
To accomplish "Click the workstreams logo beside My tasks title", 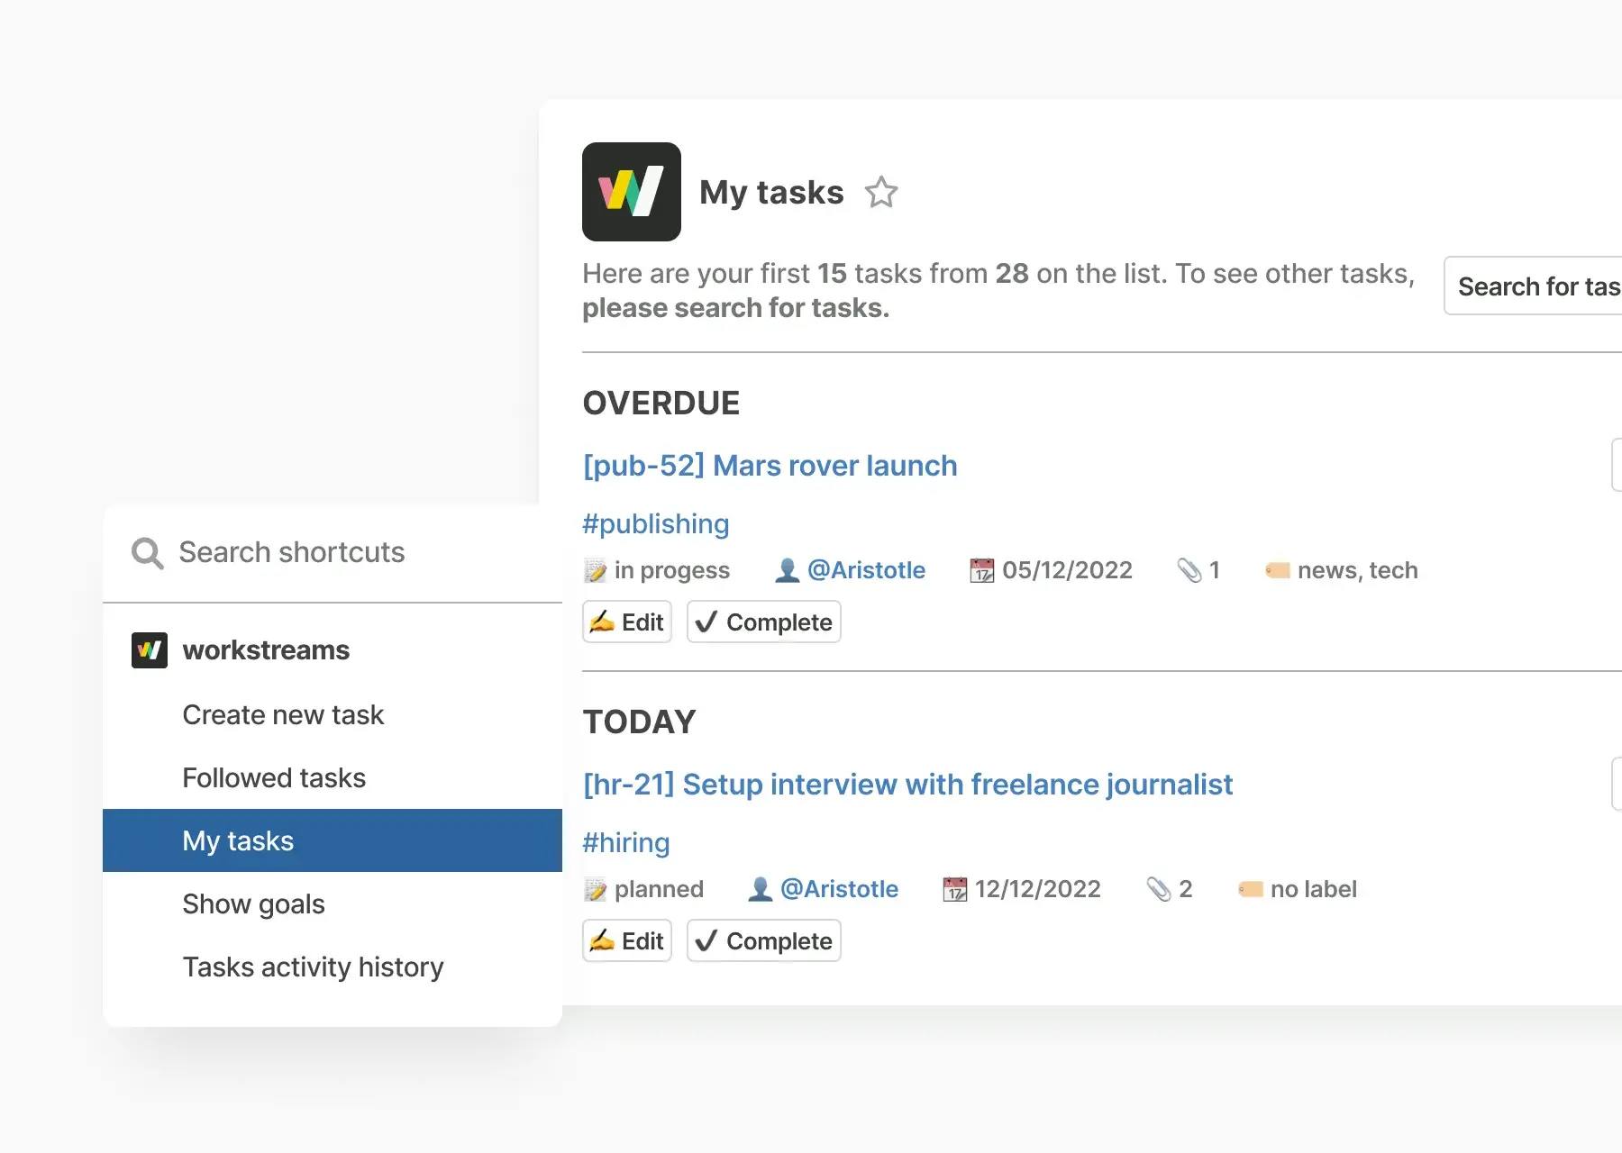I will [x=631, y=192].
